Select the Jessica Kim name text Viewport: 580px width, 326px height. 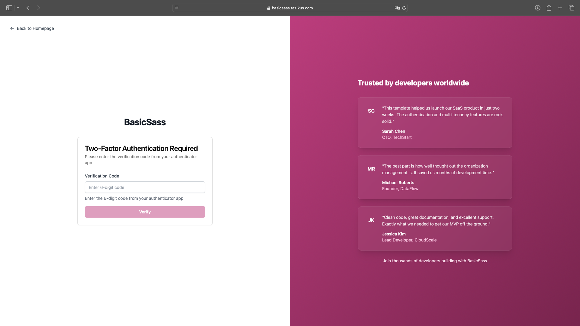[394, 234]
